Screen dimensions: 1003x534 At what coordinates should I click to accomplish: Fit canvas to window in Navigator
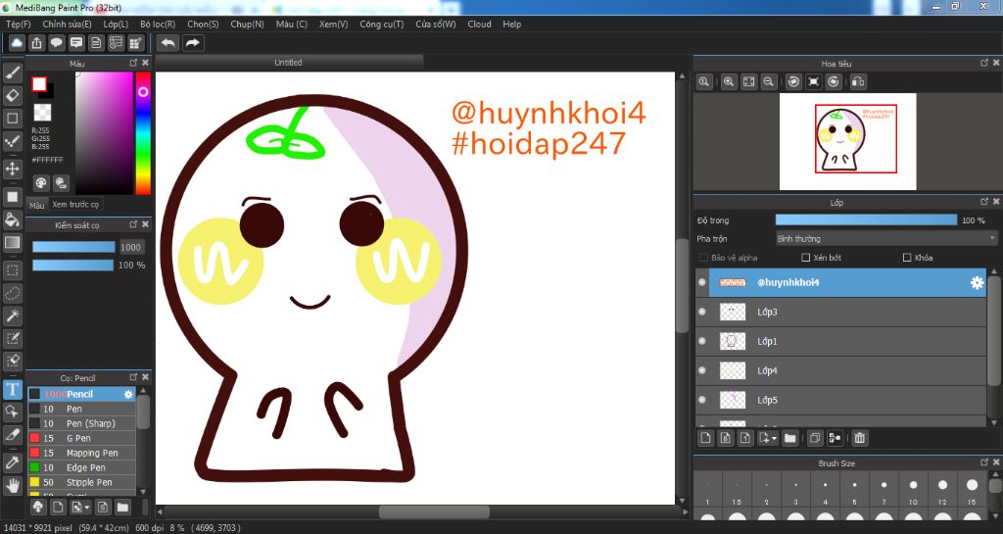(x=748, y=82)
